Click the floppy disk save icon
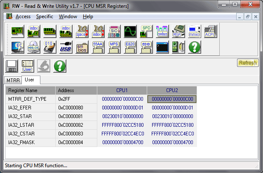Screen dimensions: 263x173 pyautogui.click(x=12, y=66)
